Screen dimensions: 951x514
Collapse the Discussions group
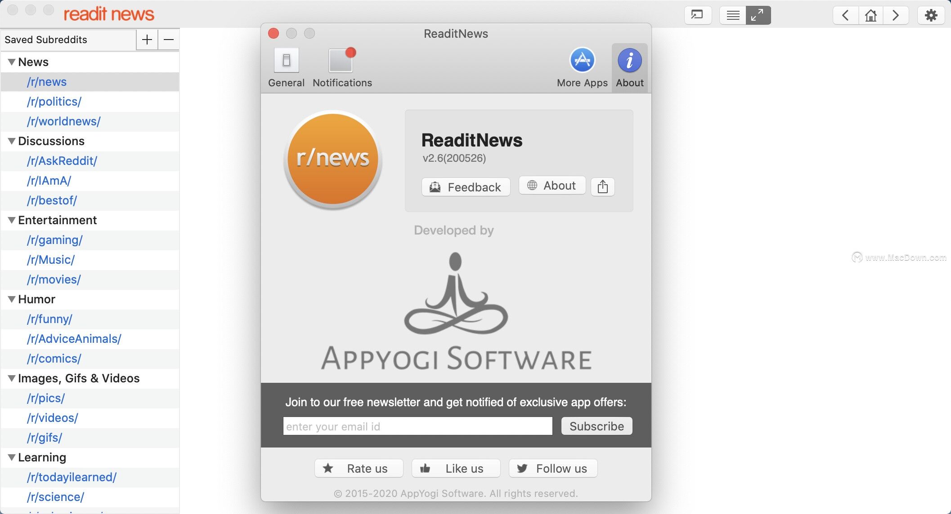pyautogui.click(x=12, y=141)
